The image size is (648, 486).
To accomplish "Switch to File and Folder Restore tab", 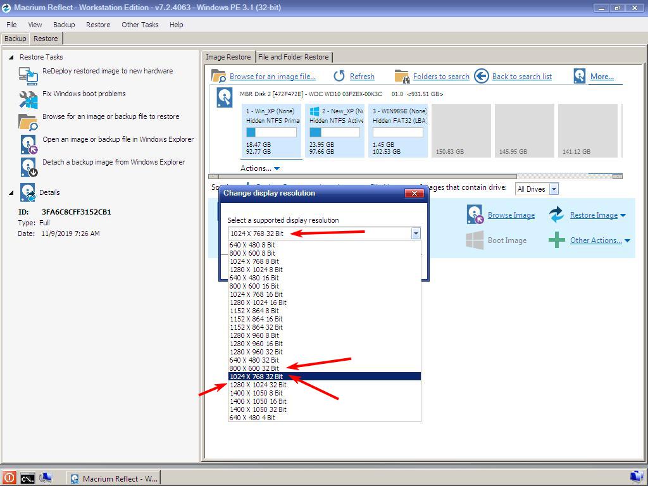I will point(293,57).
